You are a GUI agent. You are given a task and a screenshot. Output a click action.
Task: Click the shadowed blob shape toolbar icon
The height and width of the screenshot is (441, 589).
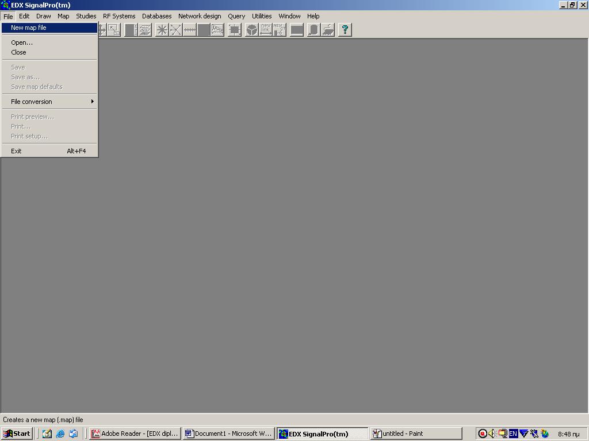pos(313,30)
